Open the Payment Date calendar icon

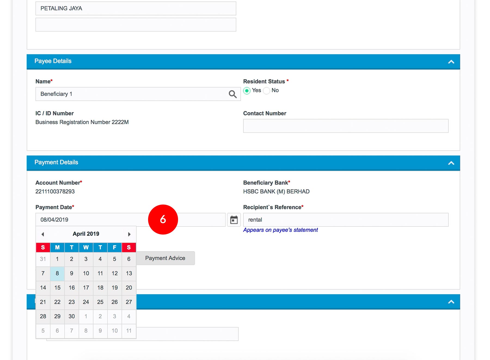[234, 220]
